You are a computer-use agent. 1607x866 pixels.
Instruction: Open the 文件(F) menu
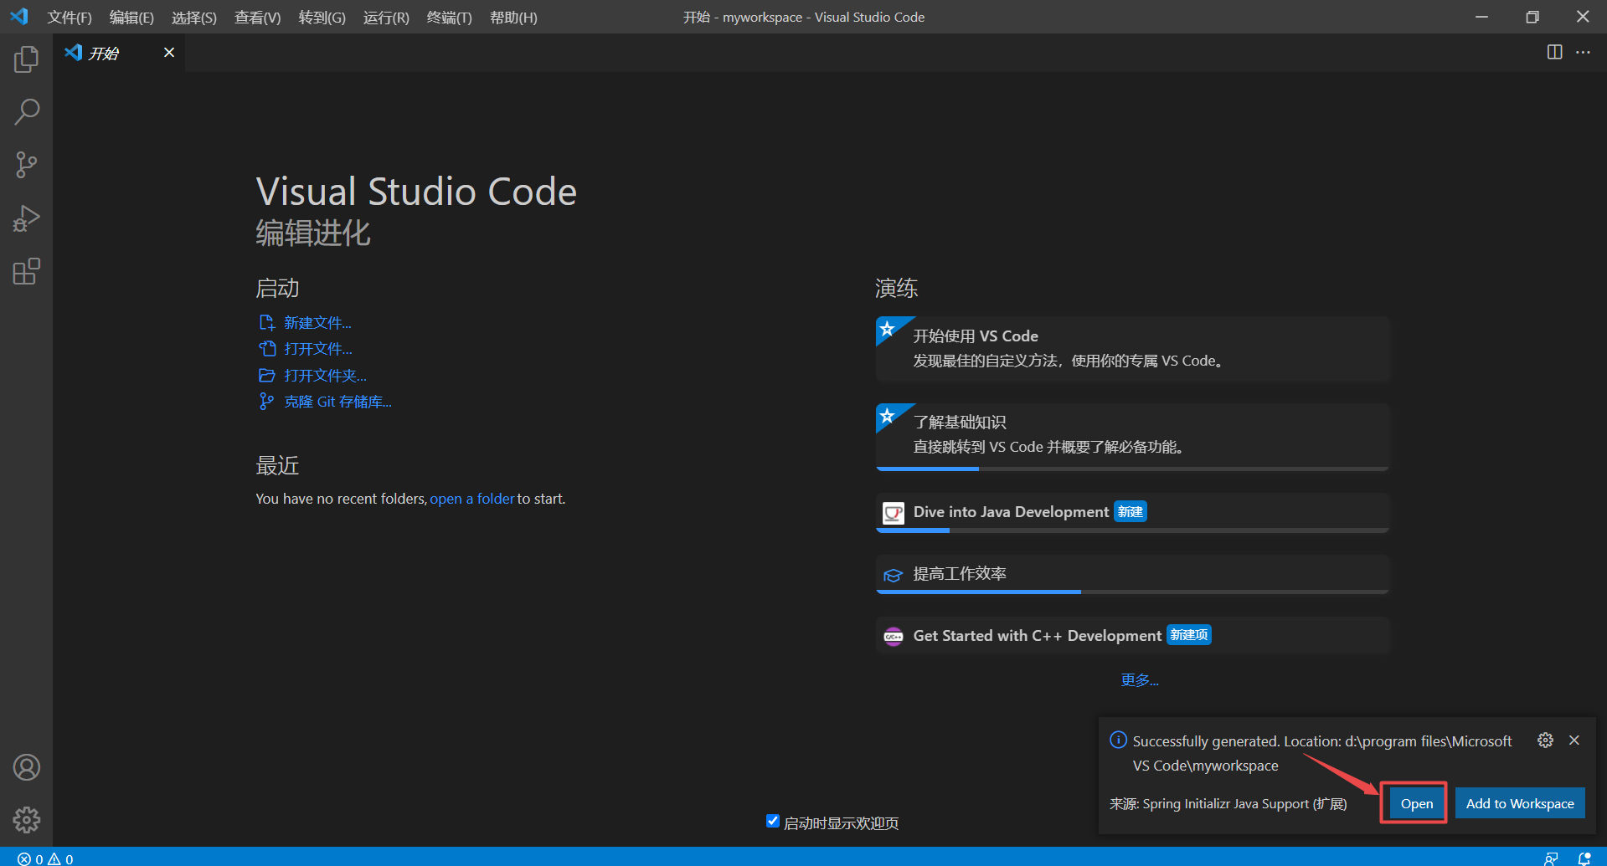[x=70, y=17]
